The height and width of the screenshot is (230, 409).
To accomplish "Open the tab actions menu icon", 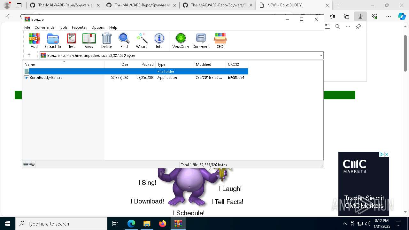I will pos(19,5).
